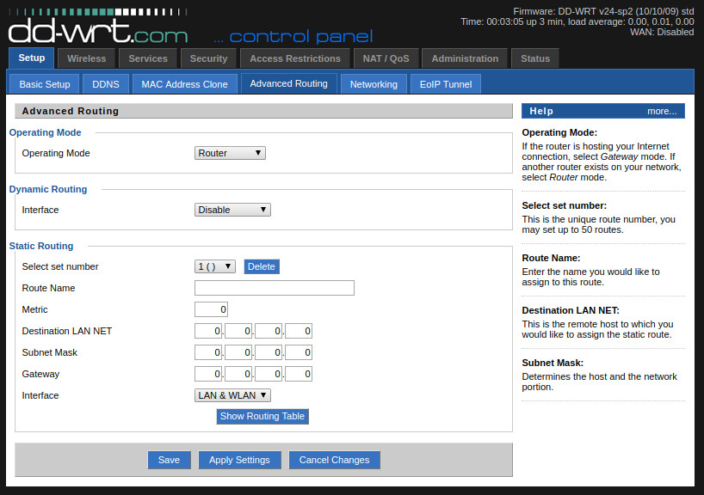Open the Administration tab
Screen dimensions: 704x495
[465, 58]
